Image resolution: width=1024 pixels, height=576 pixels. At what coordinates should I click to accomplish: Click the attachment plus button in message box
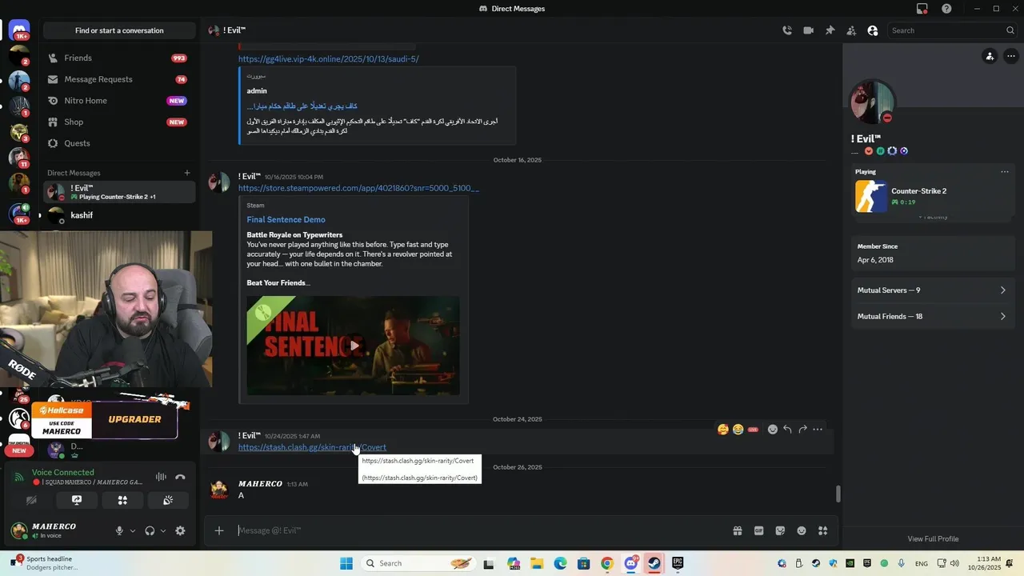219,530
